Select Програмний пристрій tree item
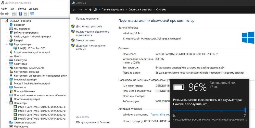The image size is (255, 128). 27,99
